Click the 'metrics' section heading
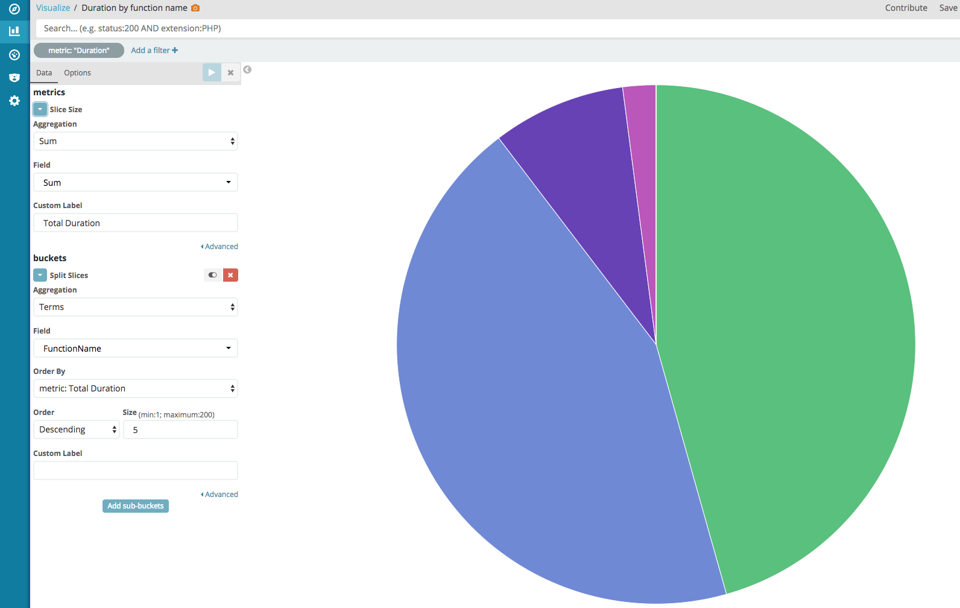960x608 pixels. tap(49, 92)
